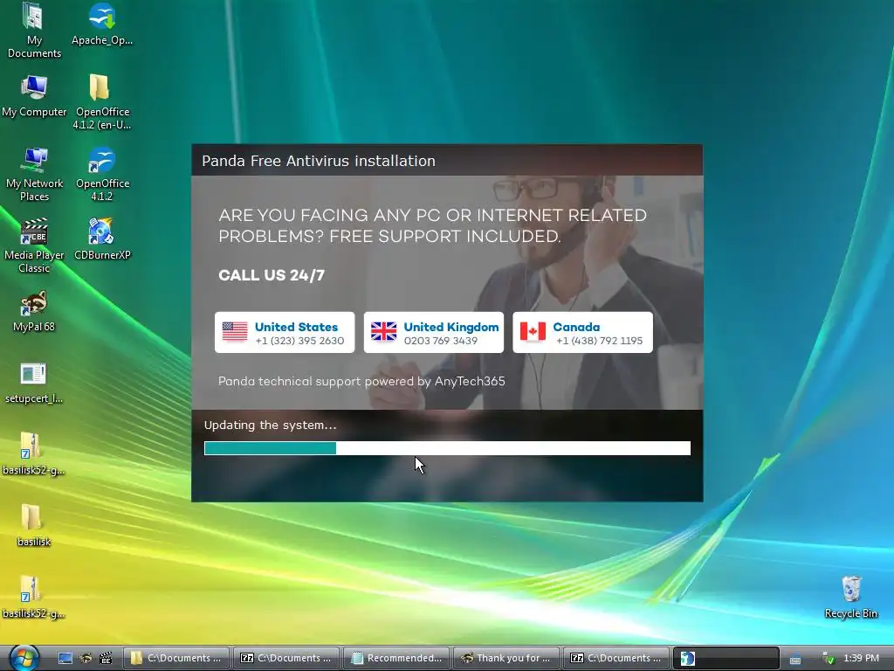The height and width of the screenshot is (671, 894).
Task: Switch to the Panda installer taskbar button
Action: point(726,658)
